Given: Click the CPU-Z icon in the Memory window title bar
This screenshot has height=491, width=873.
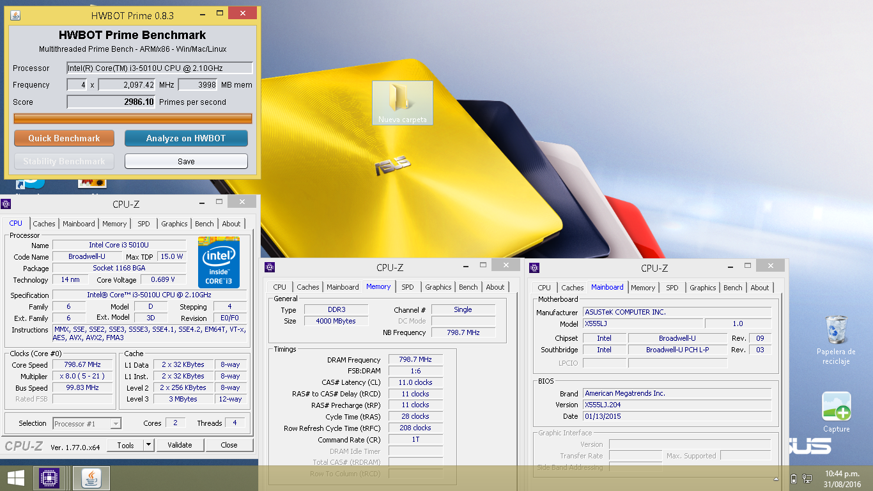Looking at the screenshot, I should 270,267.
